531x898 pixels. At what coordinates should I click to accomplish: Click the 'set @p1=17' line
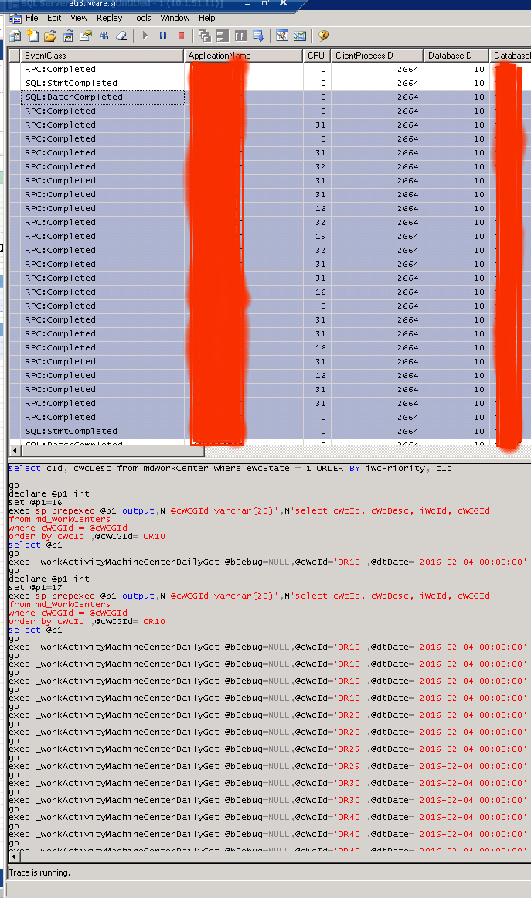click(36, 588)
